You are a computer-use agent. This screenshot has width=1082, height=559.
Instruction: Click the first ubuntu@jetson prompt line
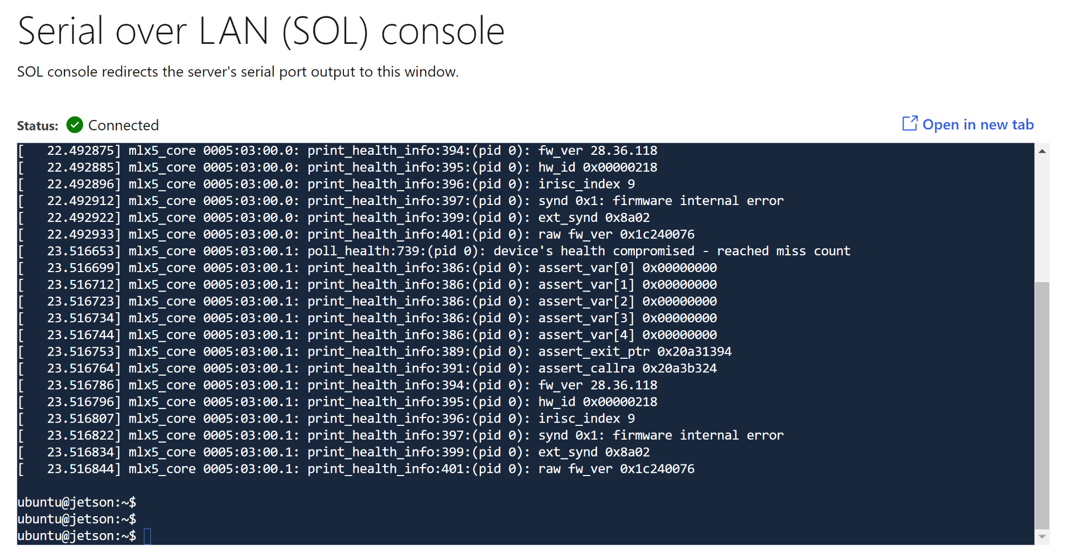[77, 502]
